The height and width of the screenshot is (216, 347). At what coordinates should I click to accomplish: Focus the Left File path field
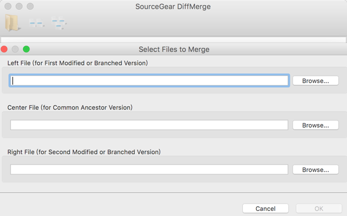click(149, 80)
